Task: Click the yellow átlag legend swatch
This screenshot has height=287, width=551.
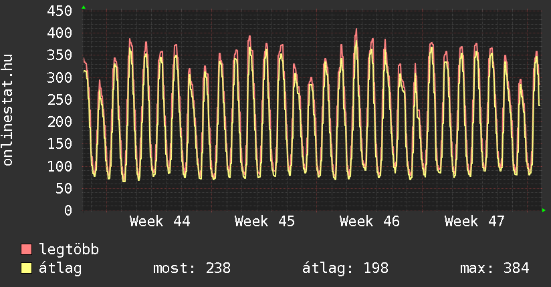Action: [26, 268]
